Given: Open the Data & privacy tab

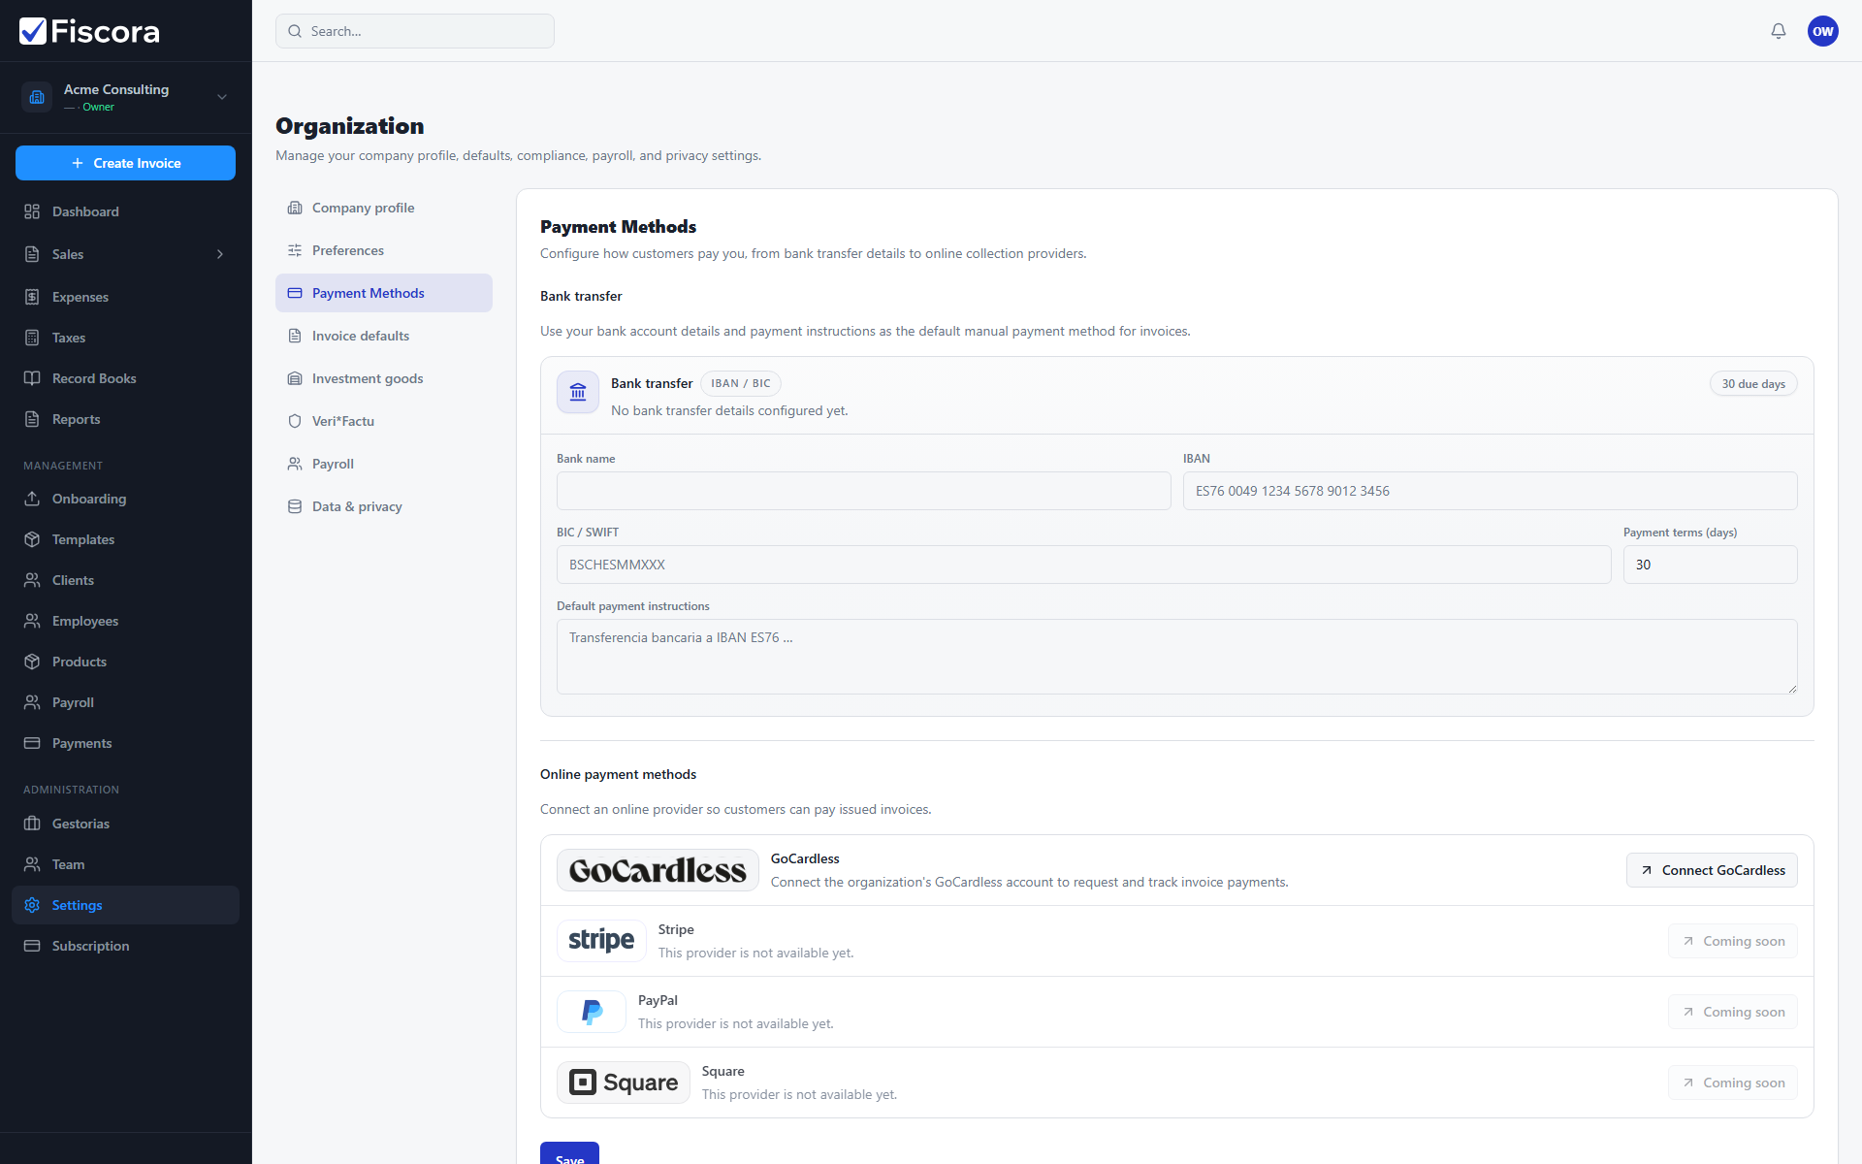Looking at the screenshot, I should (x=384, y=506).
